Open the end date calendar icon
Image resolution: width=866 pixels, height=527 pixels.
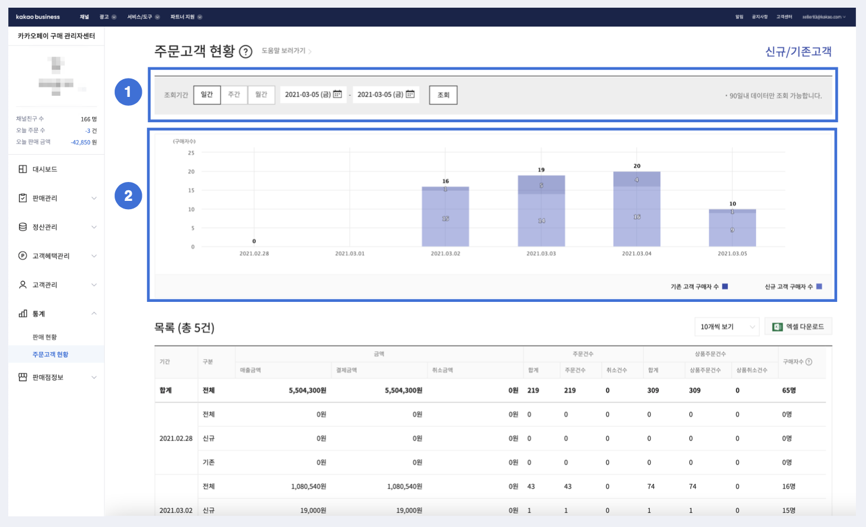(410, 94)
